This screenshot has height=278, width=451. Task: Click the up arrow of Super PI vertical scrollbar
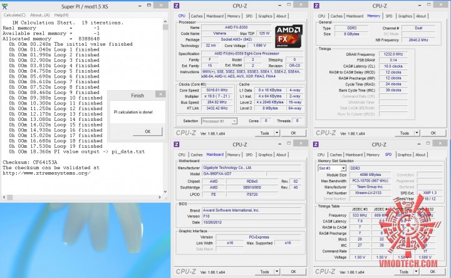pos(165,21)
